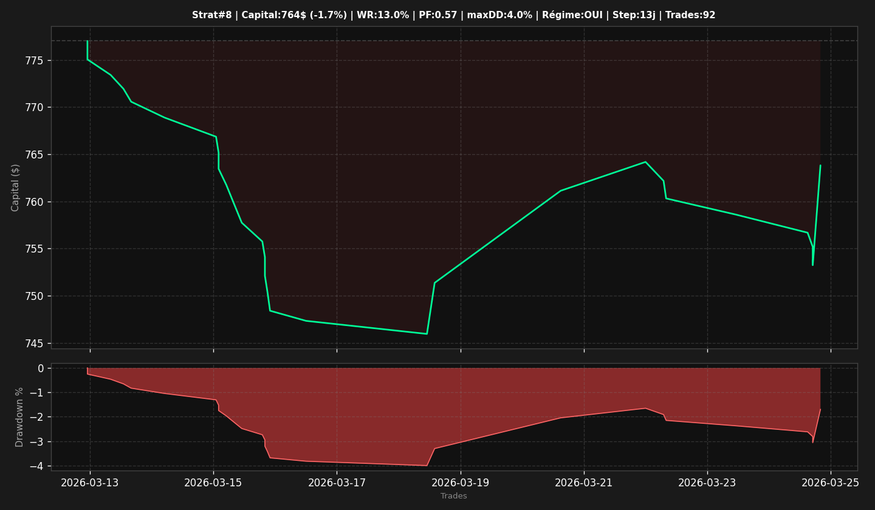Click the Trades x-axis label
This screenshot has height=510, width=875.
pos(454,496)
